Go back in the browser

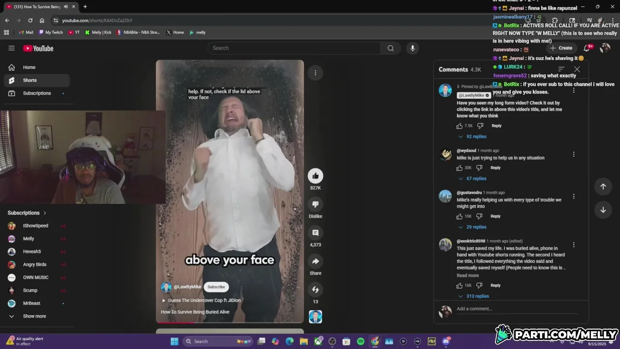pos(7,20)
